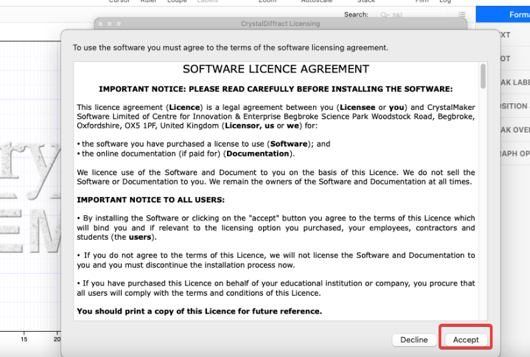The image size is (530, 357).
Task: Select the Zoom toolbar item
Action: tap(268, 1)
